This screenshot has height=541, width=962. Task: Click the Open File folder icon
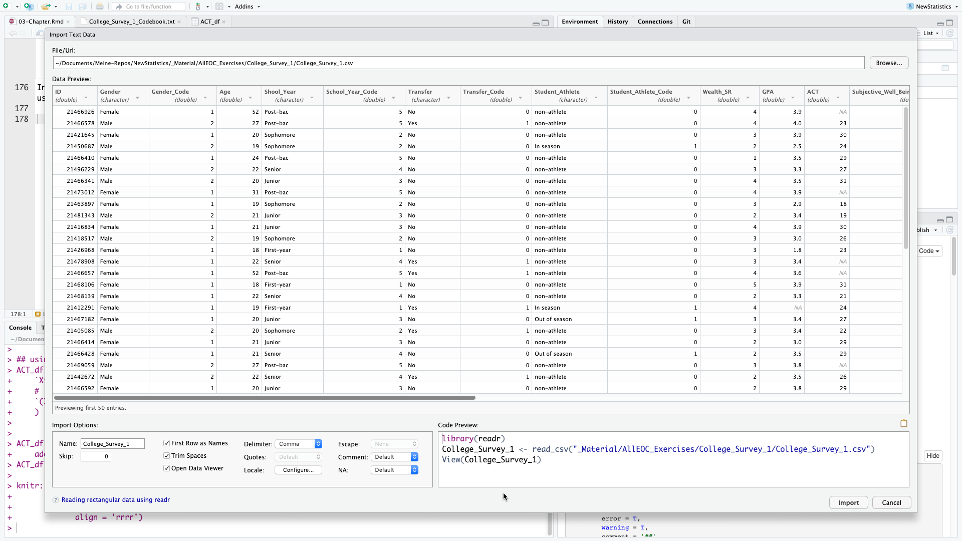coord(46,7)
